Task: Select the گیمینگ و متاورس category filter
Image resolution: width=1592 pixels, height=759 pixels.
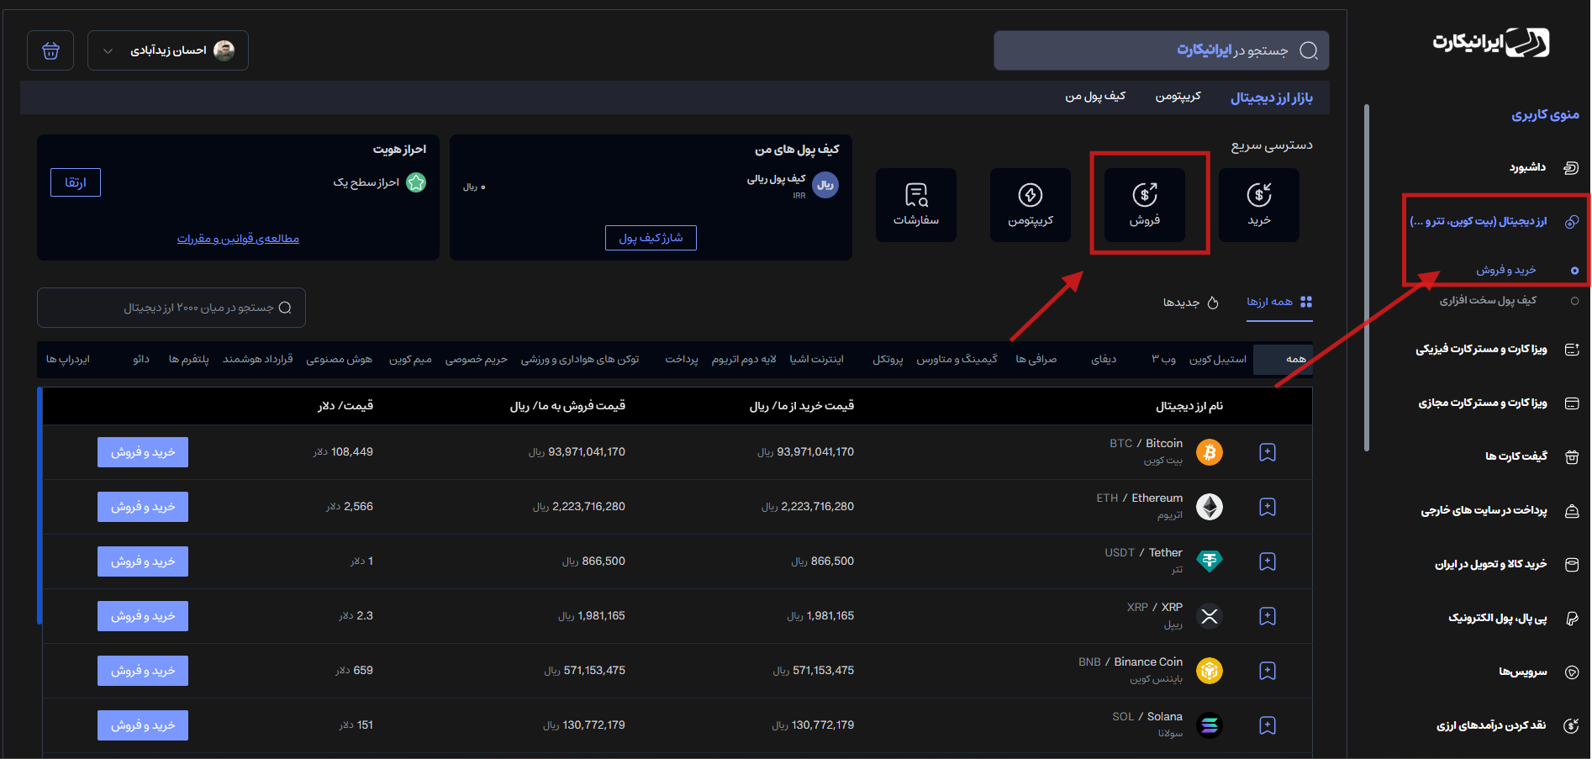Action: 957,359
